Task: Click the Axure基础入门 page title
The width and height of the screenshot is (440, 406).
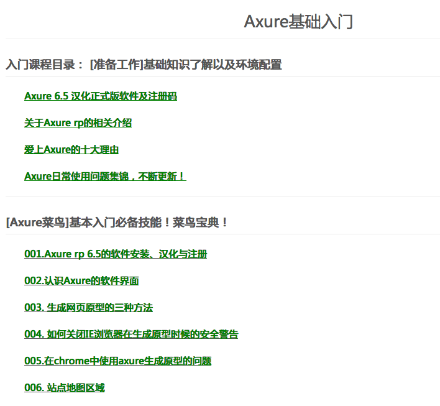Action: (298, 22)
